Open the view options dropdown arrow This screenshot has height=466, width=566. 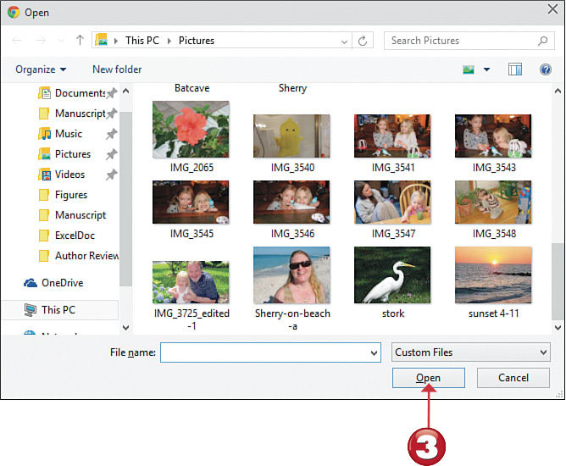pyautogui.click(x=486, y=69)
